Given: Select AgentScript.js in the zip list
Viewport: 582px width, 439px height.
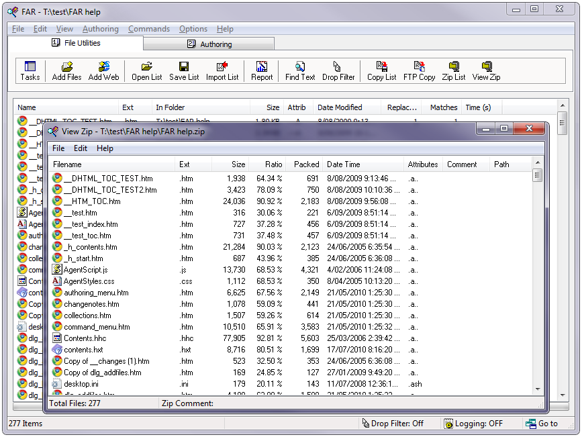Looking at the screenshot, I should (x=85, y=270).
